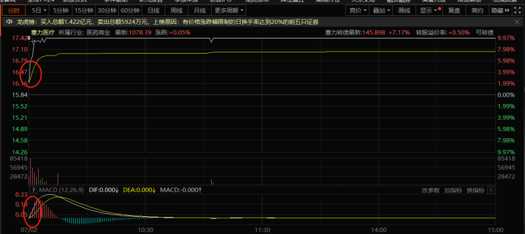Click 换指标 to change indicator

tap(476, 190)
